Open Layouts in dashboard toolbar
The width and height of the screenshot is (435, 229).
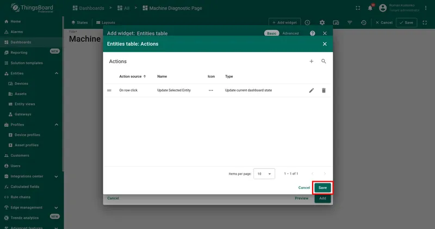[105, 22]
